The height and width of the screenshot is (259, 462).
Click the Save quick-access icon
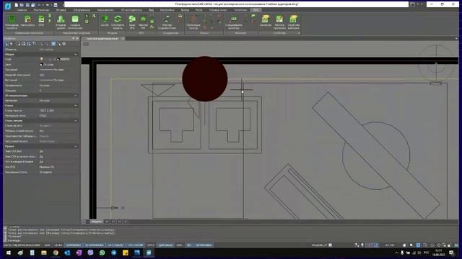[x=27, y=5]
